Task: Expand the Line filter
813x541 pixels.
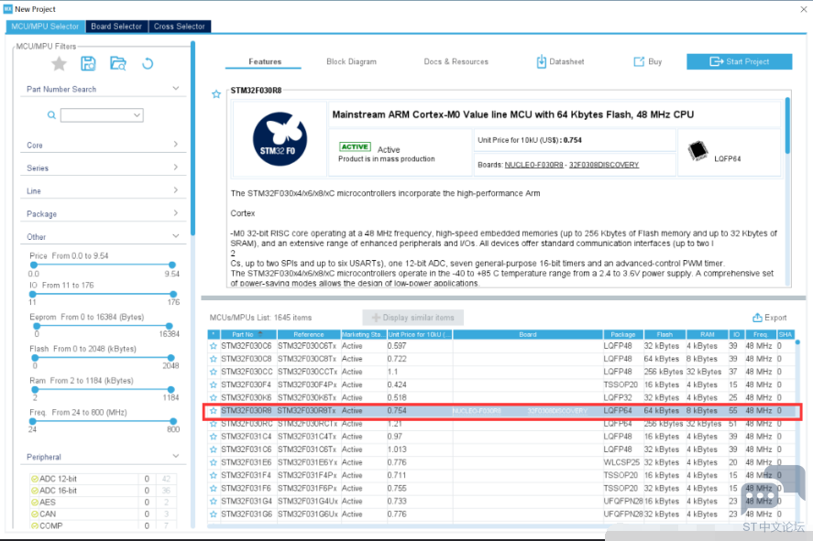Action: (176, 190)
